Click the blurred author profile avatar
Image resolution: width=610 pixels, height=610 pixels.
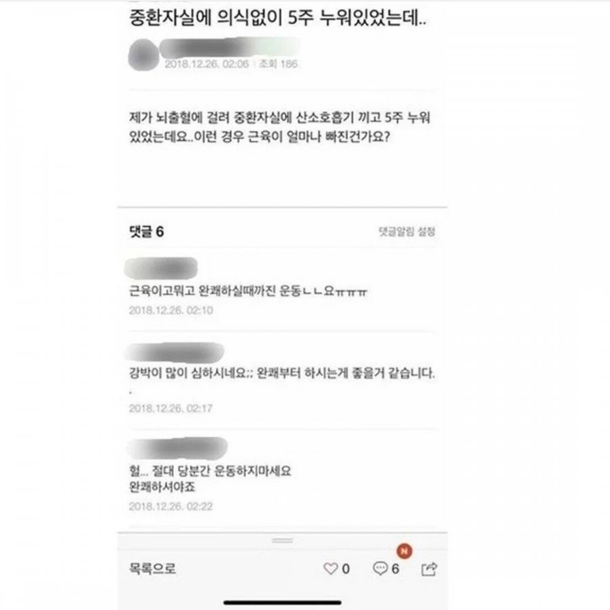[x=143, y=55]
